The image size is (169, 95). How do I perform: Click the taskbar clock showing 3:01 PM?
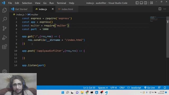pos(161,92)
